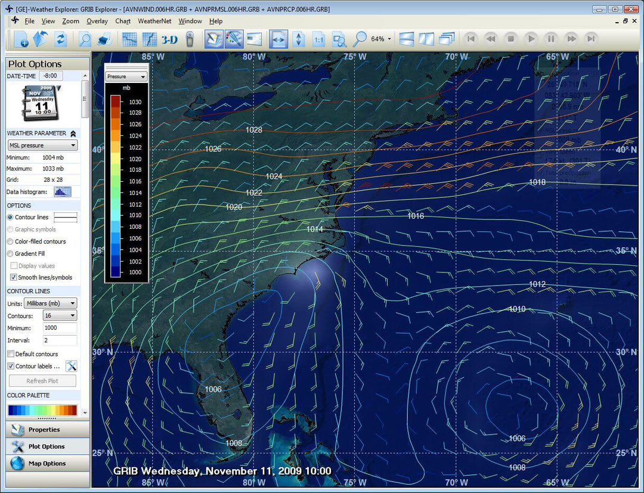Screen dimensions: 644x493
Task: Uncheck Smooth lines/symbols checkbox
Action: coord(13,277)
